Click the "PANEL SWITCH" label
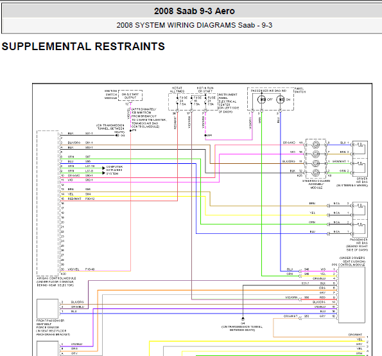The height and width of the screenshot is (356, 382). 300,90
